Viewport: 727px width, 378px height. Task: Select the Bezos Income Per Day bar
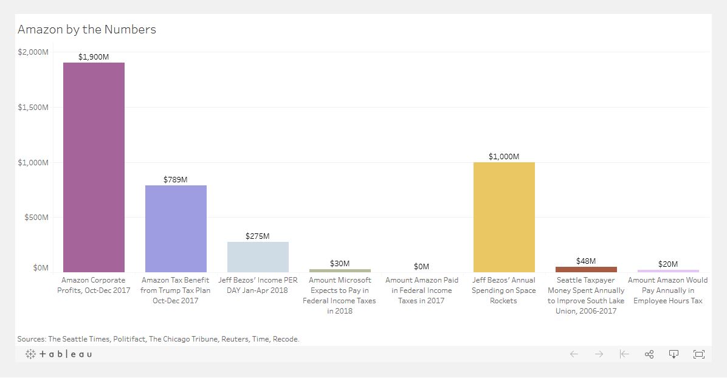258,257
